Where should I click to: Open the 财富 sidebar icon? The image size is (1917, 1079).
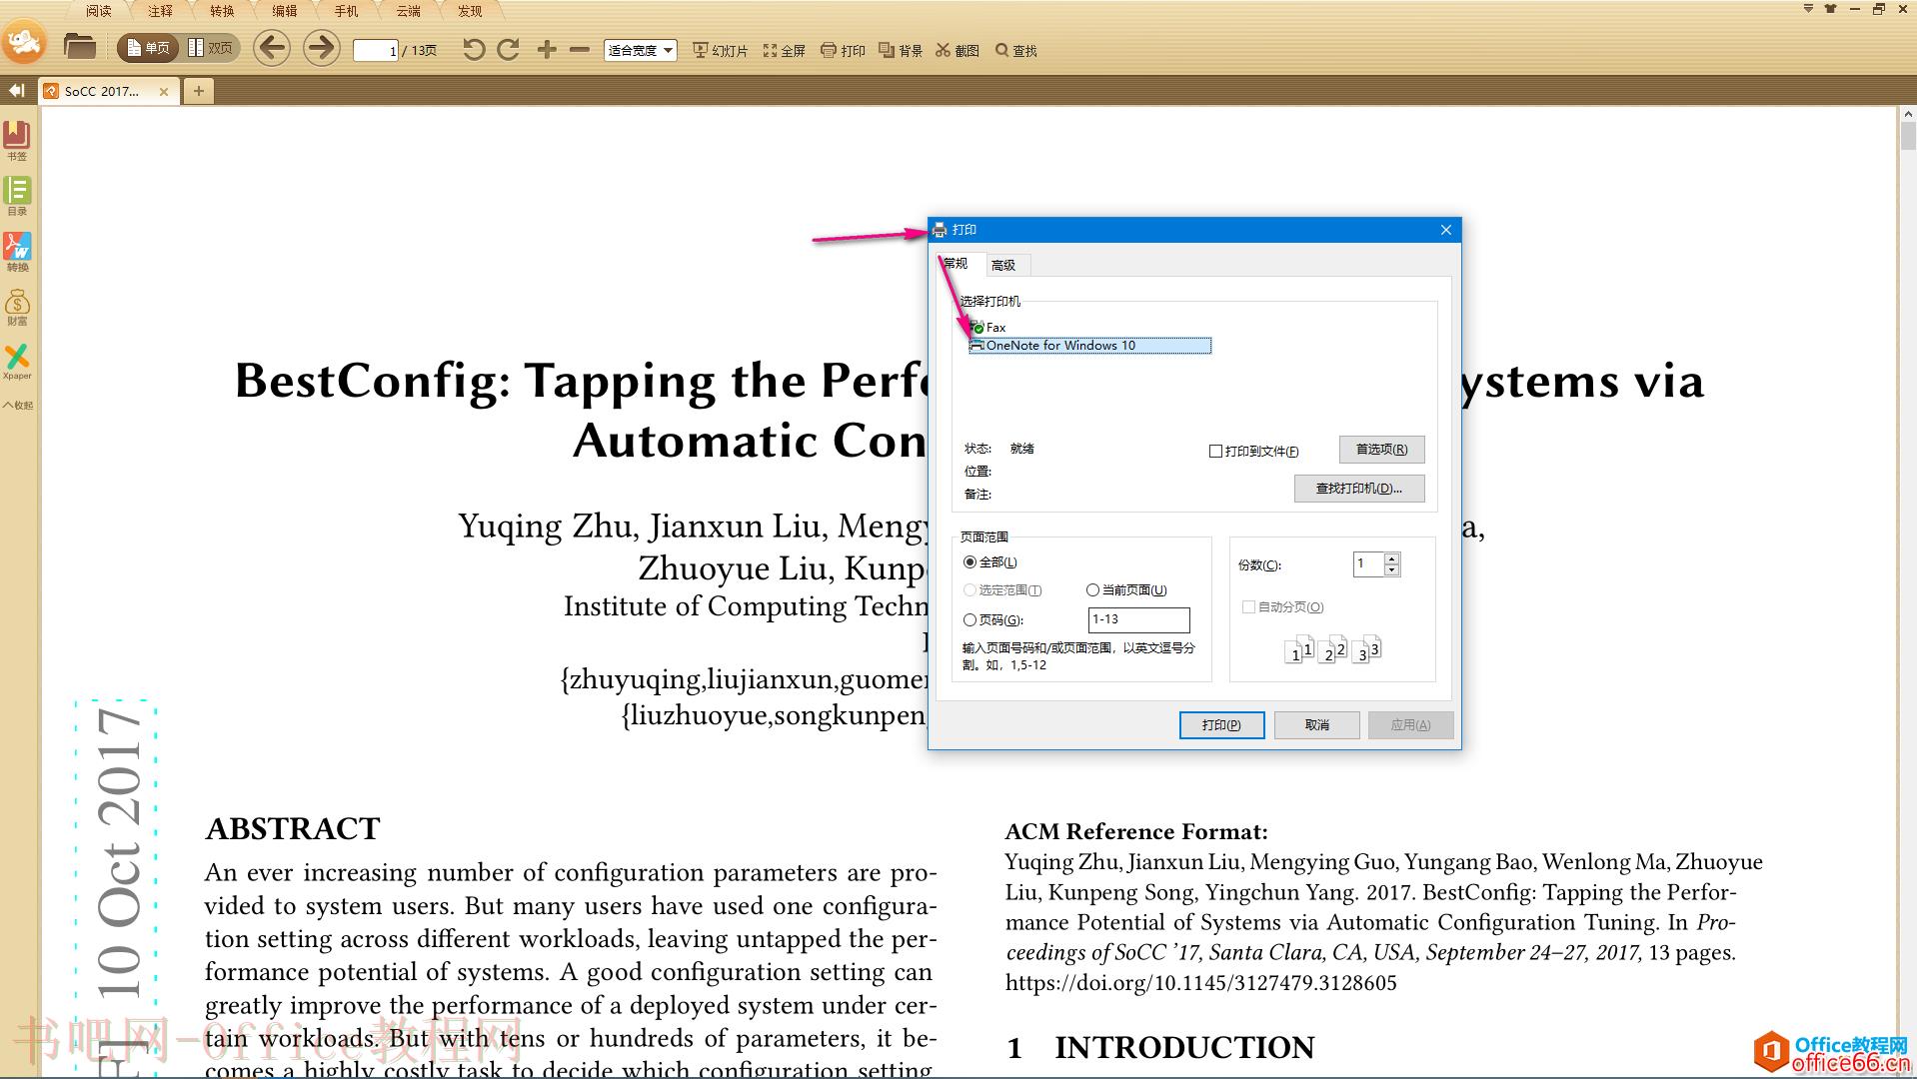click(17, 307)
